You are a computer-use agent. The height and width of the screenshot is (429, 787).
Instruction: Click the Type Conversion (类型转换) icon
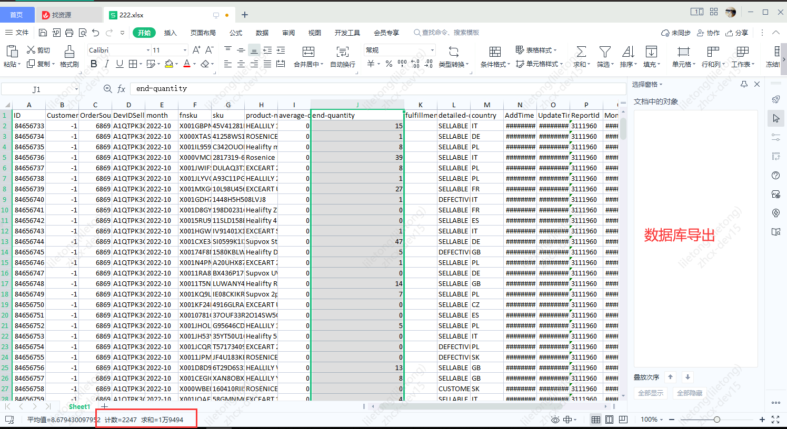point(453,52)
